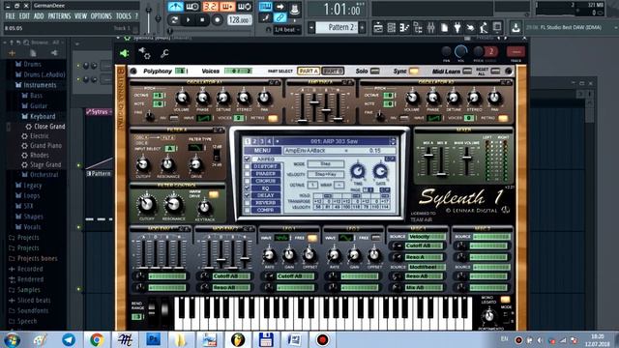The image size is (619, 348).
Task: Toggle Oscillator A1 Retrig switch
Action: pos(273,118)
